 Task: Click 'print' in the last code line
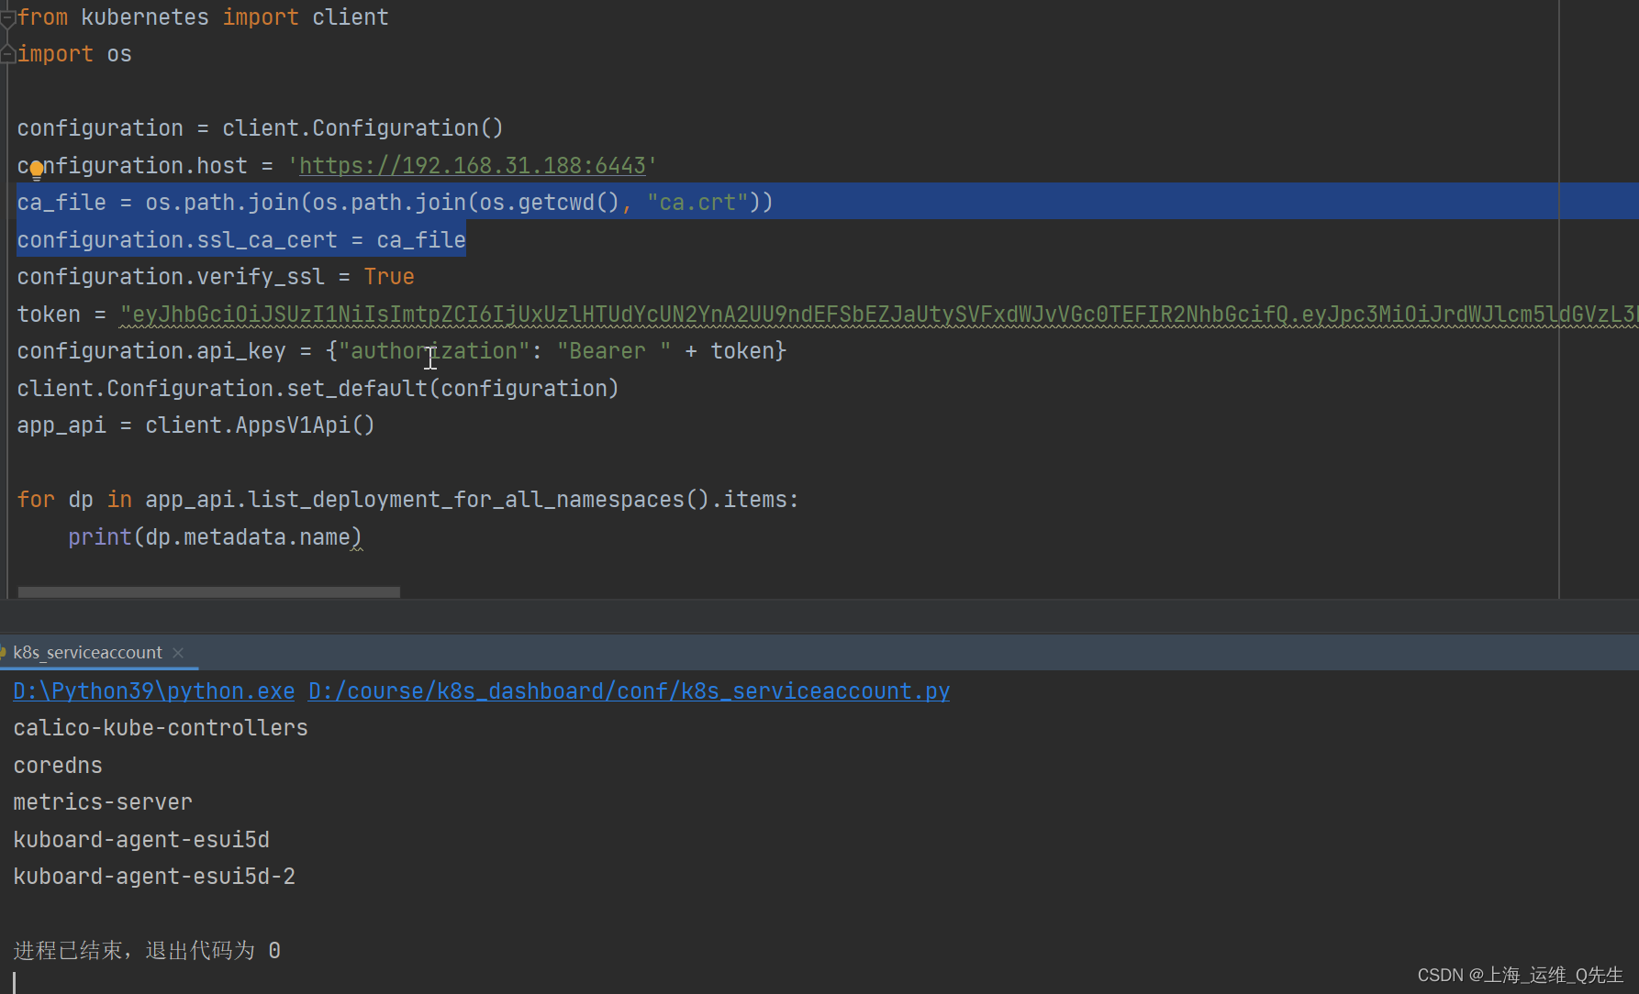pos(100,537)
